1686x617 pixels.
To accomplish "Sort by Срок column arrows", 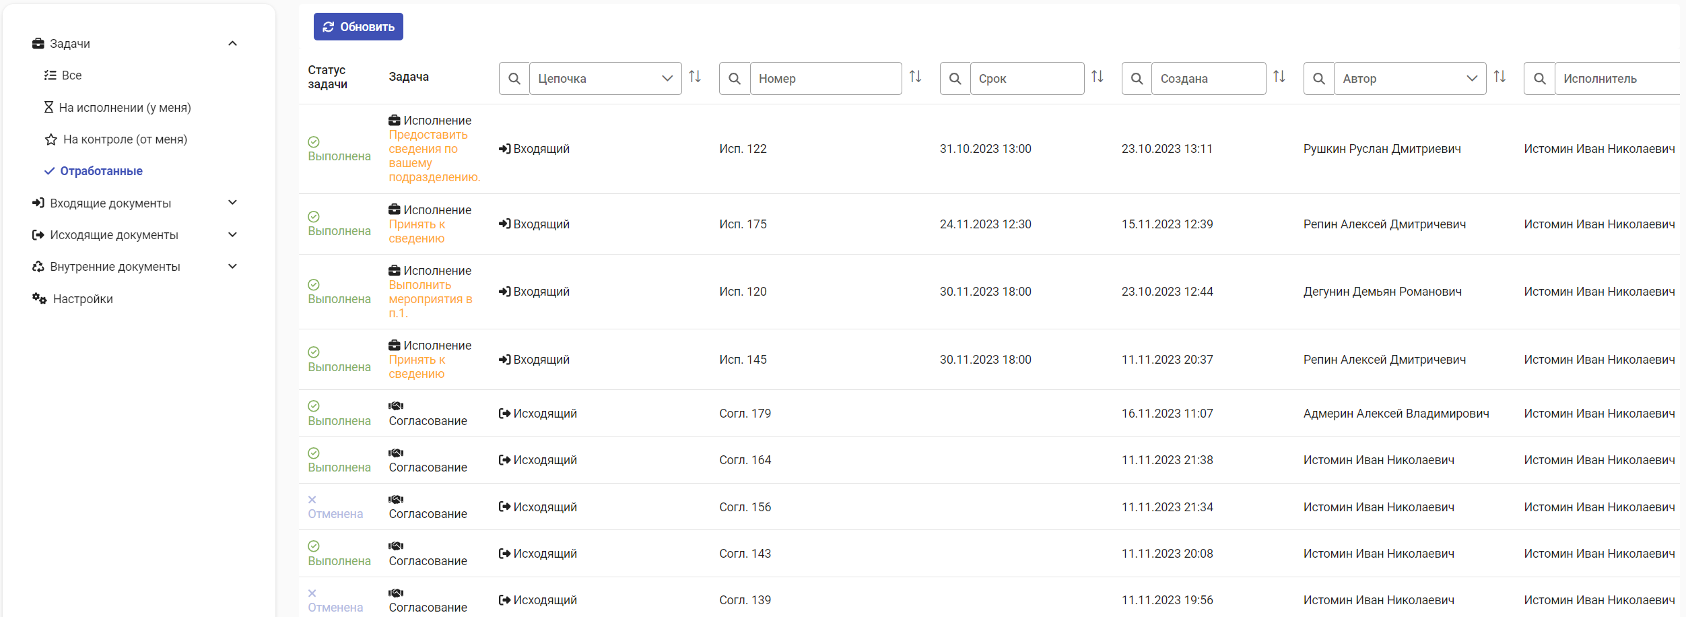I will coord(1098,77).
